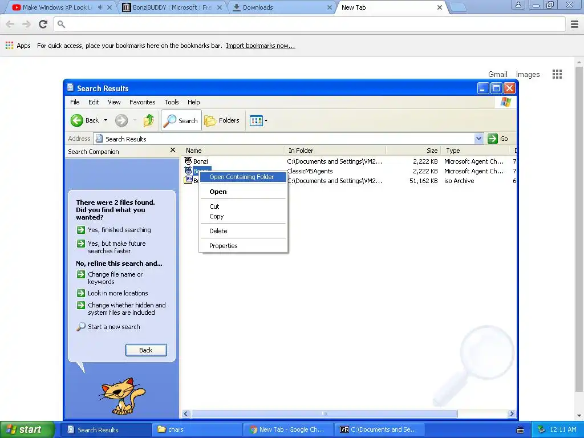Select Delete from the context menu
Image resolution: width=584 pixels, height=438 pixels.
click(x=218, y=231)
